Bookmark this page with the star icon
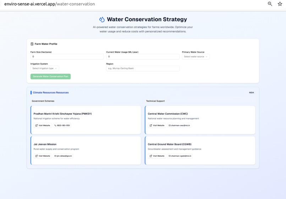This screenshot has width=286, height=199. 280,4
